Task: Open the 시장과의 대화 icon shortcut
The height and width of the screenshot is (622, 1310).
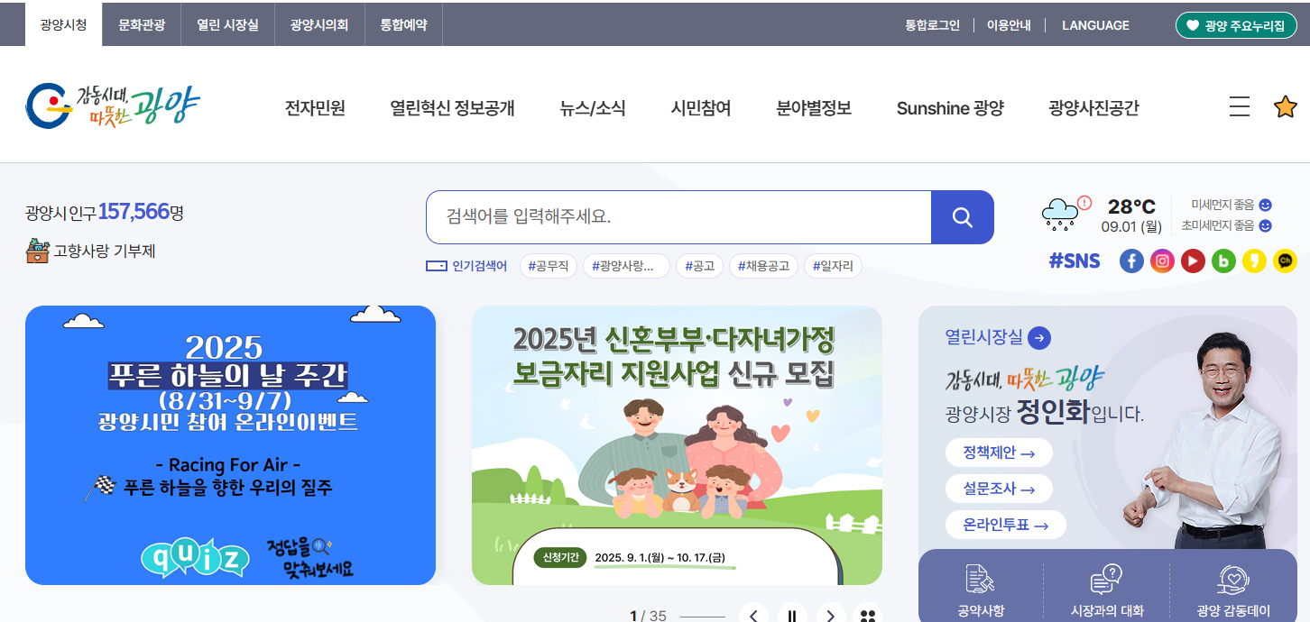Action: pyautogui.click(x=1107, y=591)
